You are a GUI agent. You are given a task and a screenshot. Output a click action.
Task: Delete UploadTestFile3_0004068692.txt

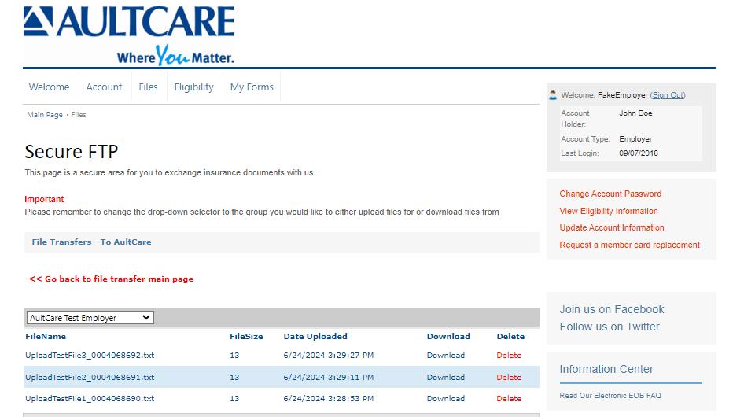(509, 356)
